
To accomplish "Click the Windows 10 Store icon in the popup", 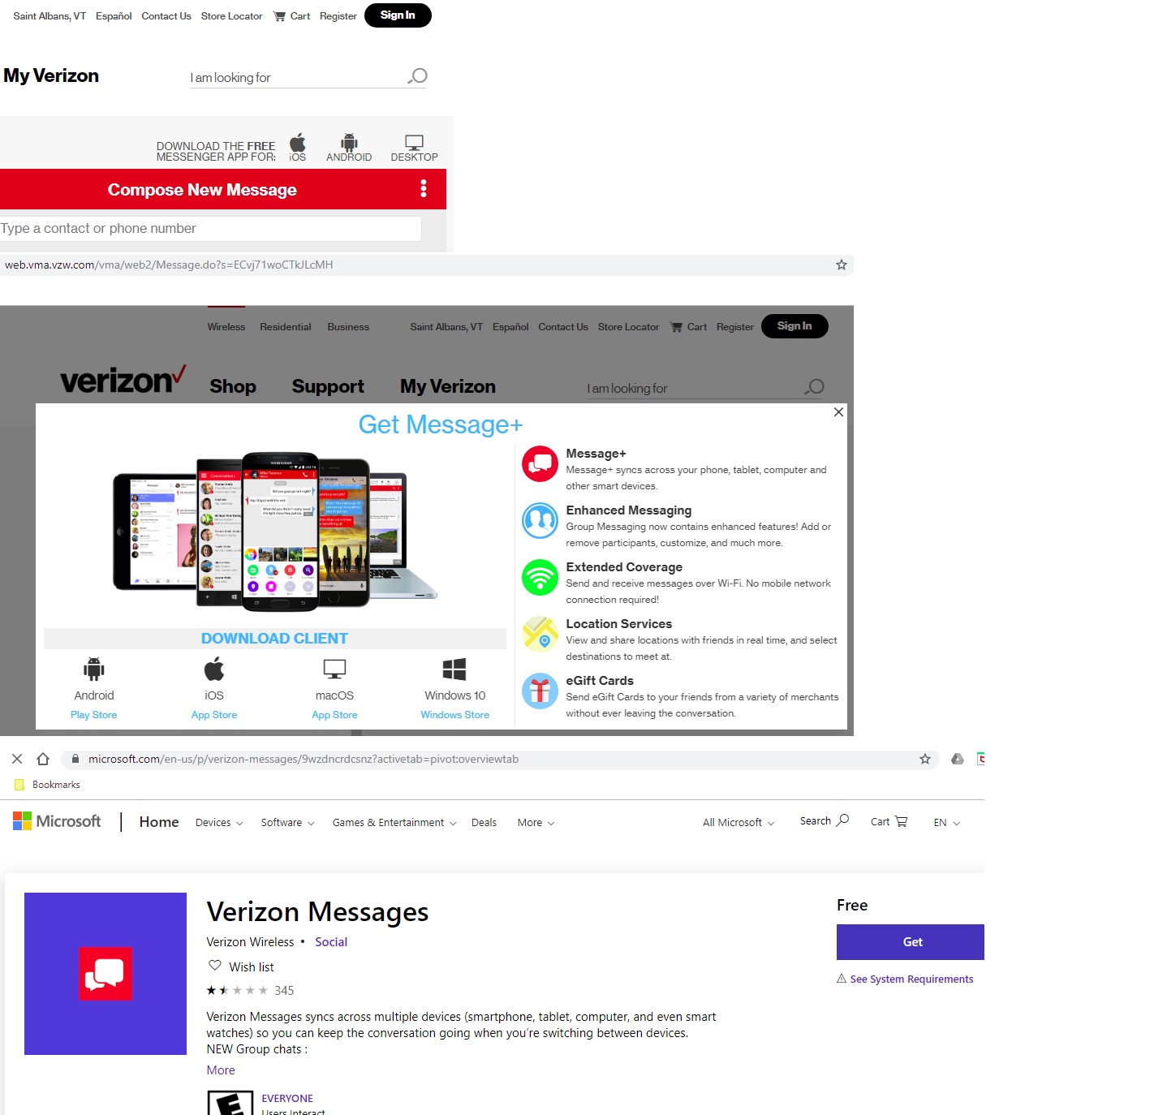I will (x=454, y=668).
